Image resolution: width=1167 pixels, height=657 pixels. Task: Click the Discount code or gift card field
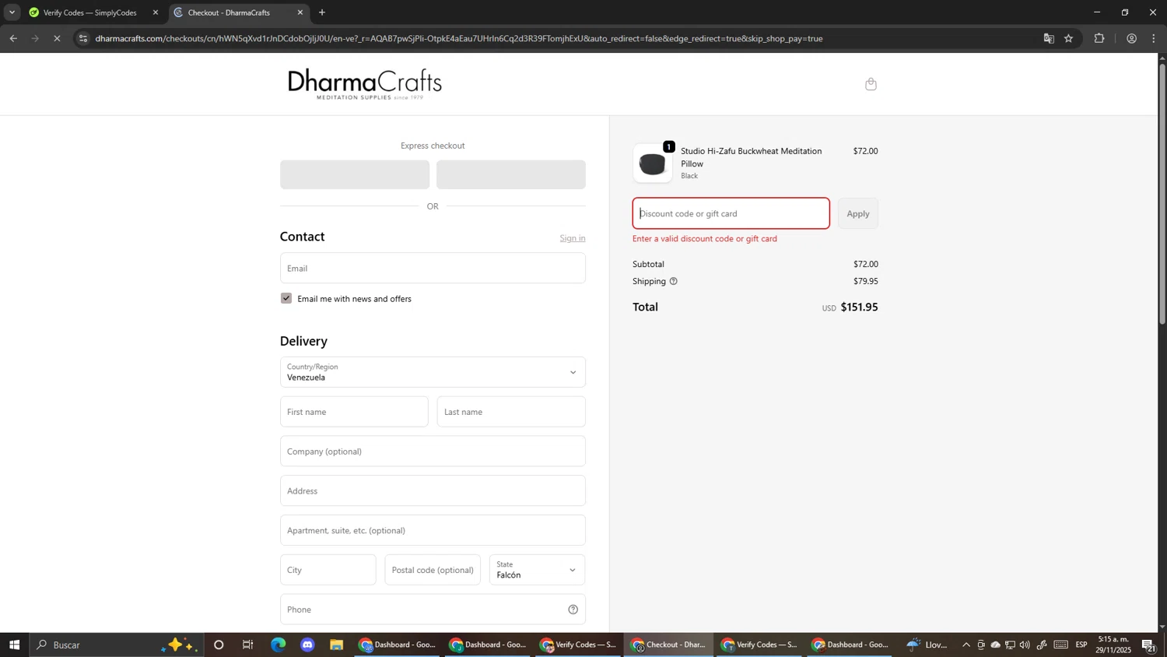pyautogui.click(x=731, y=213)
